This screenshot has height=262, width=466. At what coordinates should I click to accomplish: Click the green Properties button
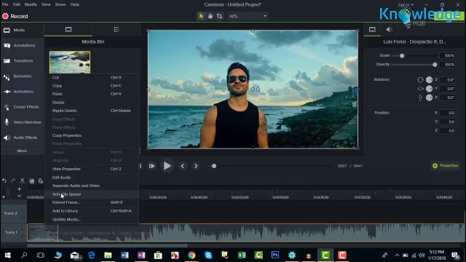[x=445, y=166]
